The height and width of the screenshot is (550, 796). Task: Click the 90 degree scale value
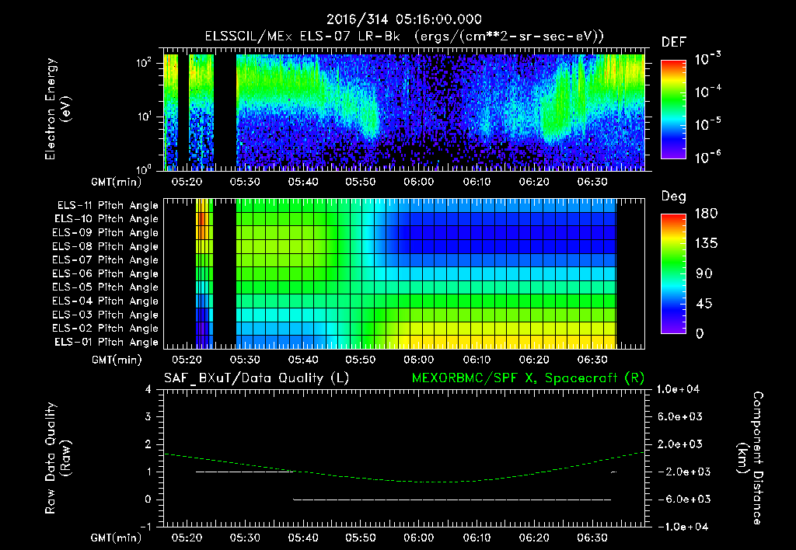(x=704, y=273)
